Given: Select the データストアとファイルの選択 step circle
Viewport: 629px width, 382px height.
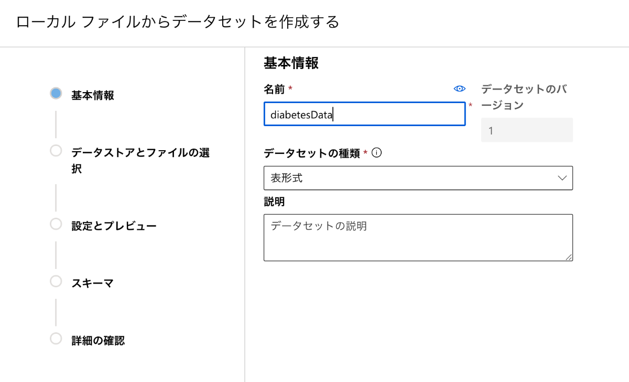Looking at the screenshot, I should [x=56, y=151].
